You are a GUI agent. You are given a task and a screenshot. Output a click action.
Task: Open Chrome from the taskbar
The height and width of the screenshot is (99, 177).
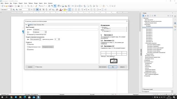coord(11,97)
